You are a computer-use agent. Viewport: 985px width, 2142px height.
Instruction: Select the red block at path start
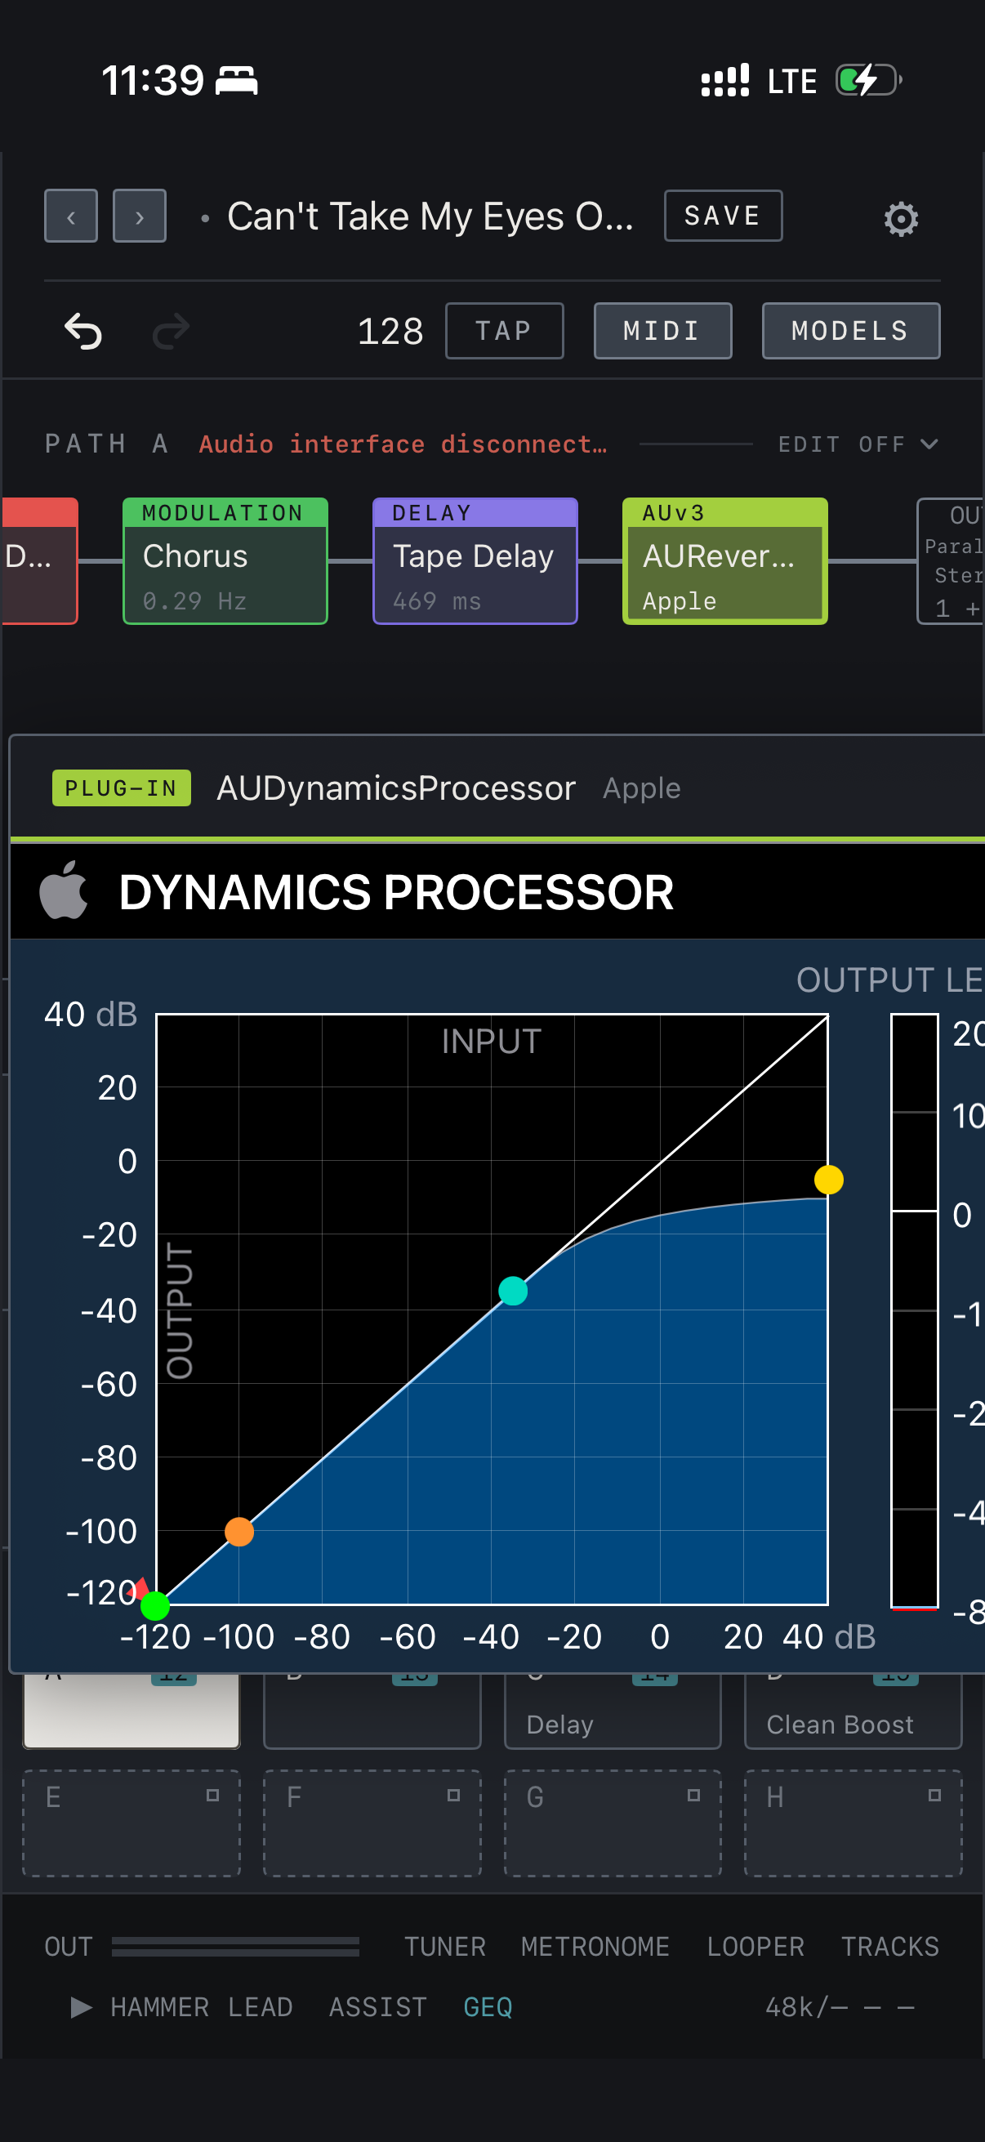(x=39, y=560)
